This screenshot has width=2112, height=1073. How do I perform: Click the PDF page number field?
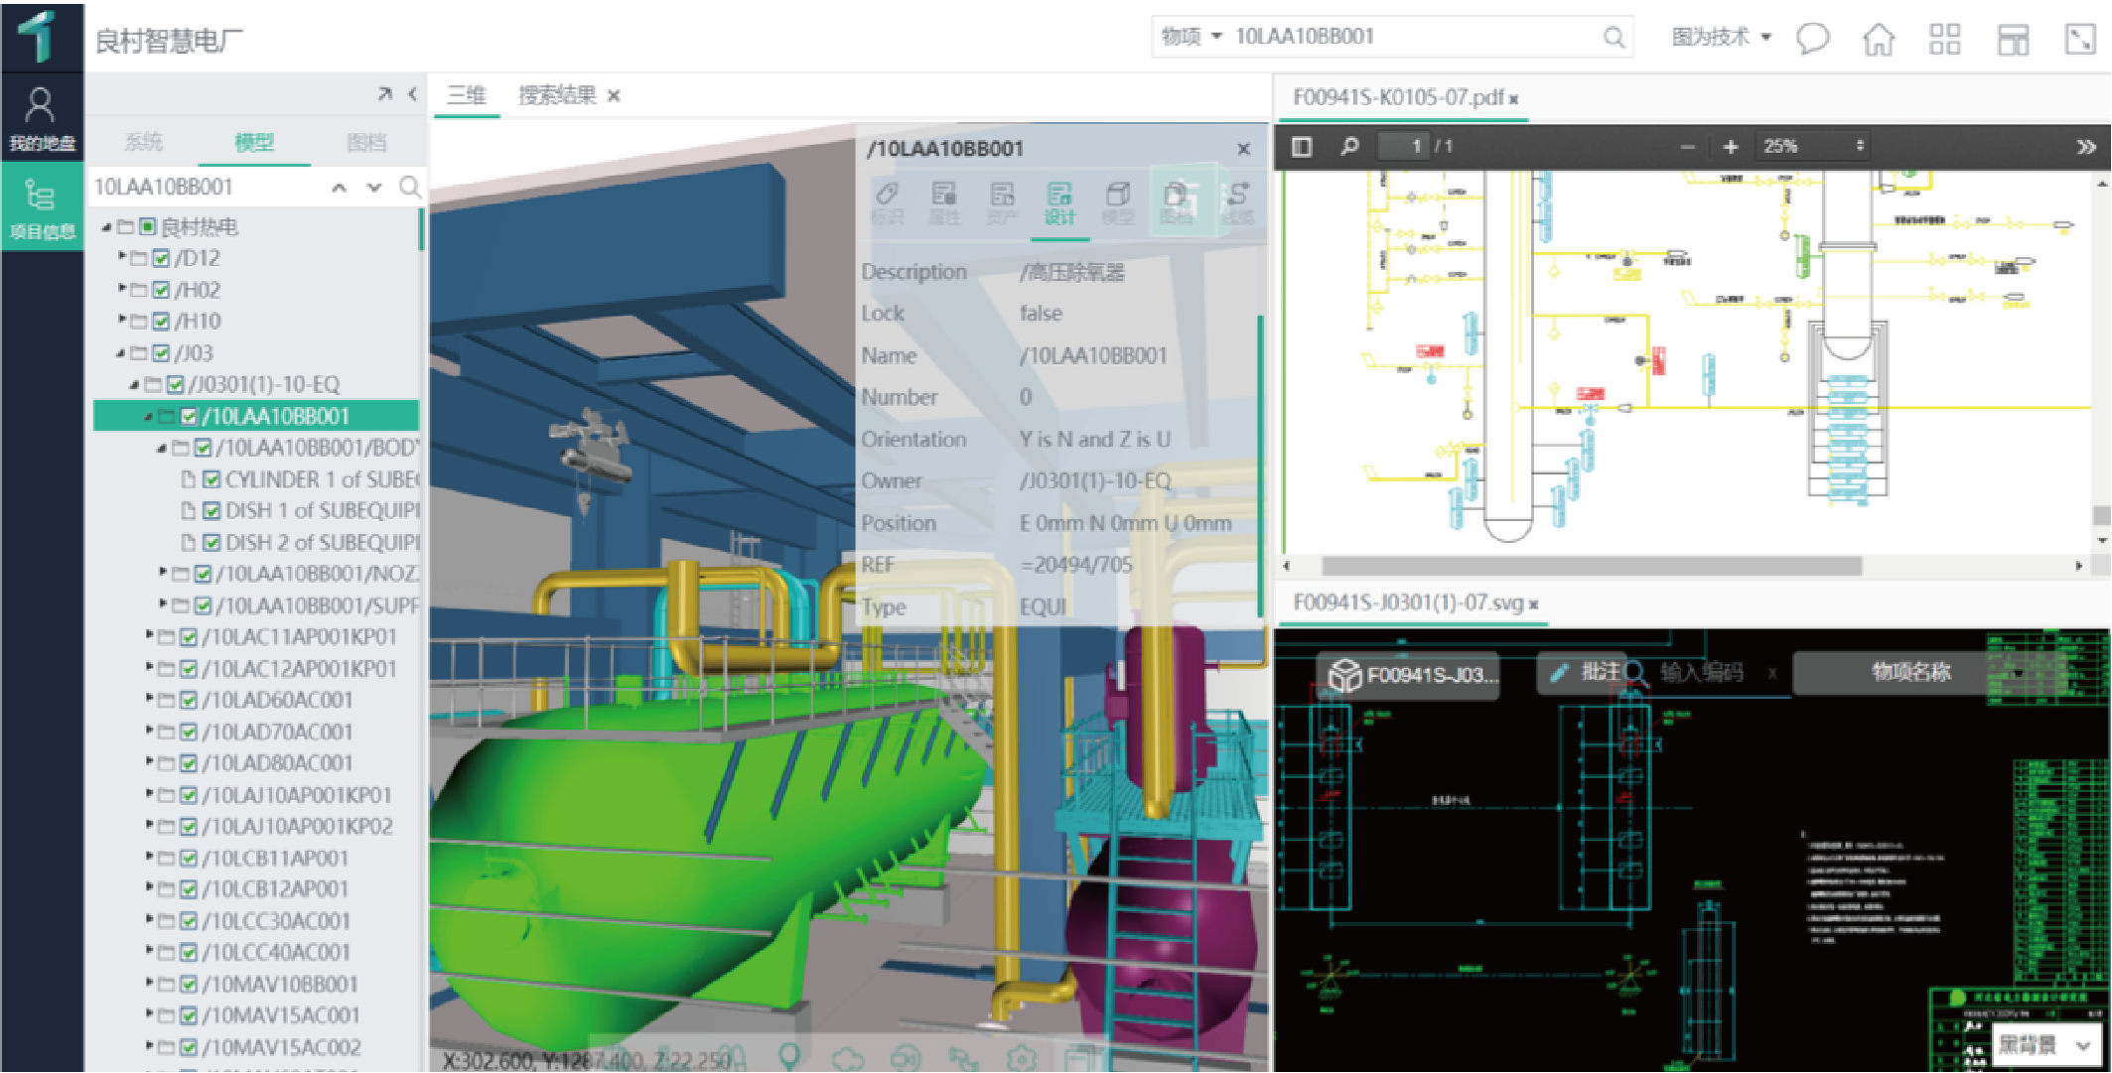point(1403,147)
